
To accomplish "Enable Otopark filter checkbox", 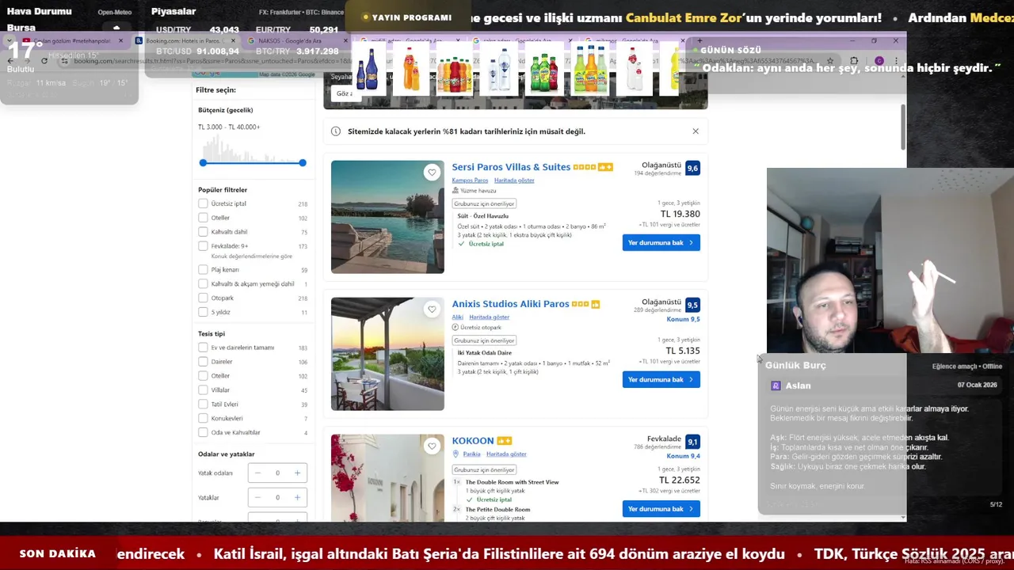I will click(203, 298).
